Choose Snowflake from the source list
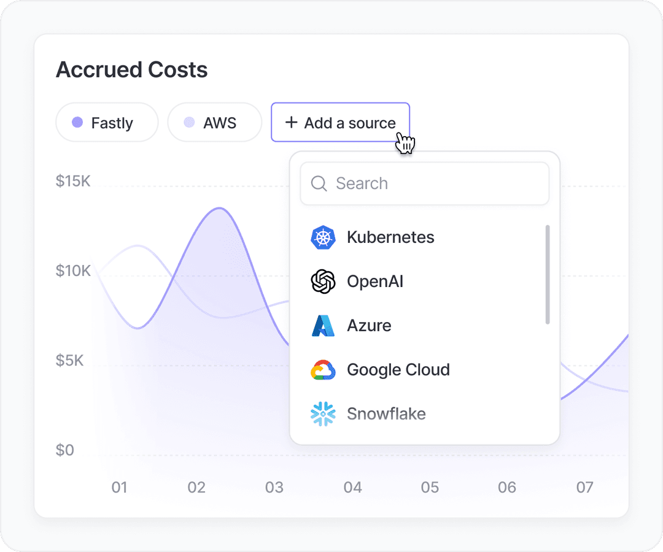The image size is (663, 552). click(386, 414)
